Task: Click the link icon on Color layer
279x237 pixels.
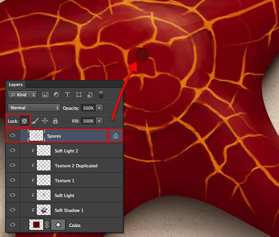Action: 47,225
